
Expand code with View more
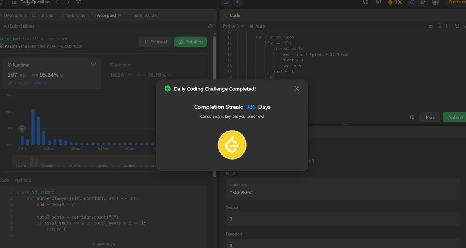click(103, 244)
